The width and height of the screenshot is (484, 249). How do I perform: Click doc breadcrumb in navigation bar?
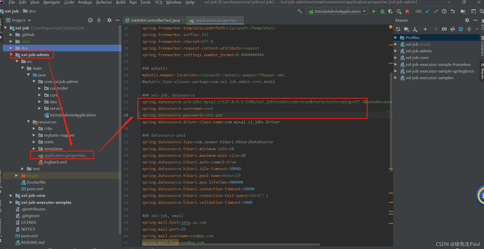point(32,11)
